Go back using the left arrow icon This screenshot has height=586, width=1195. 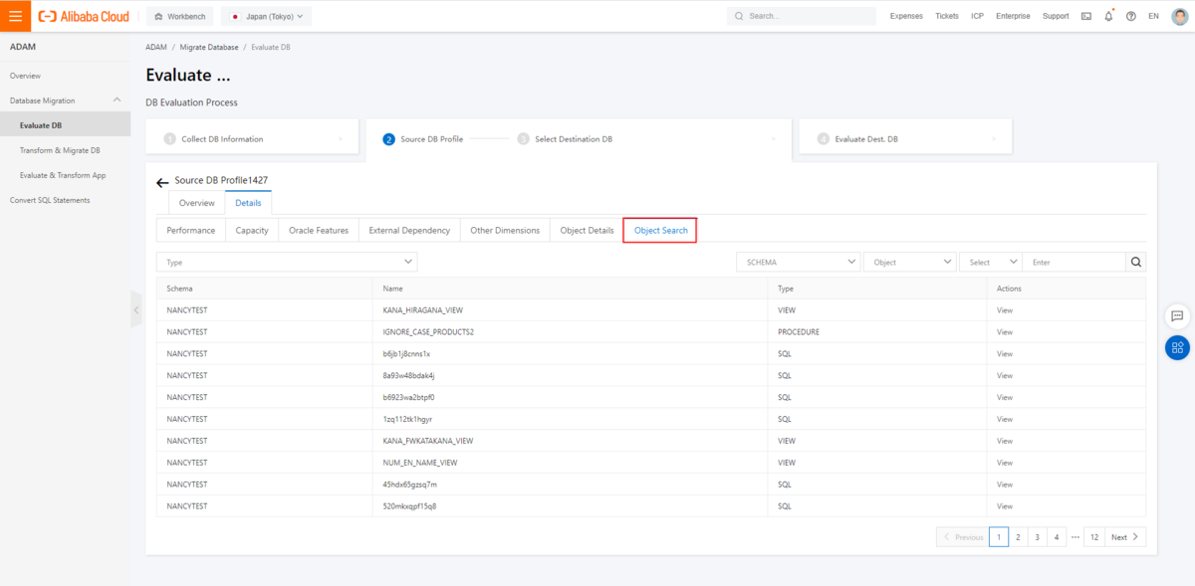[x=162, y=183]
